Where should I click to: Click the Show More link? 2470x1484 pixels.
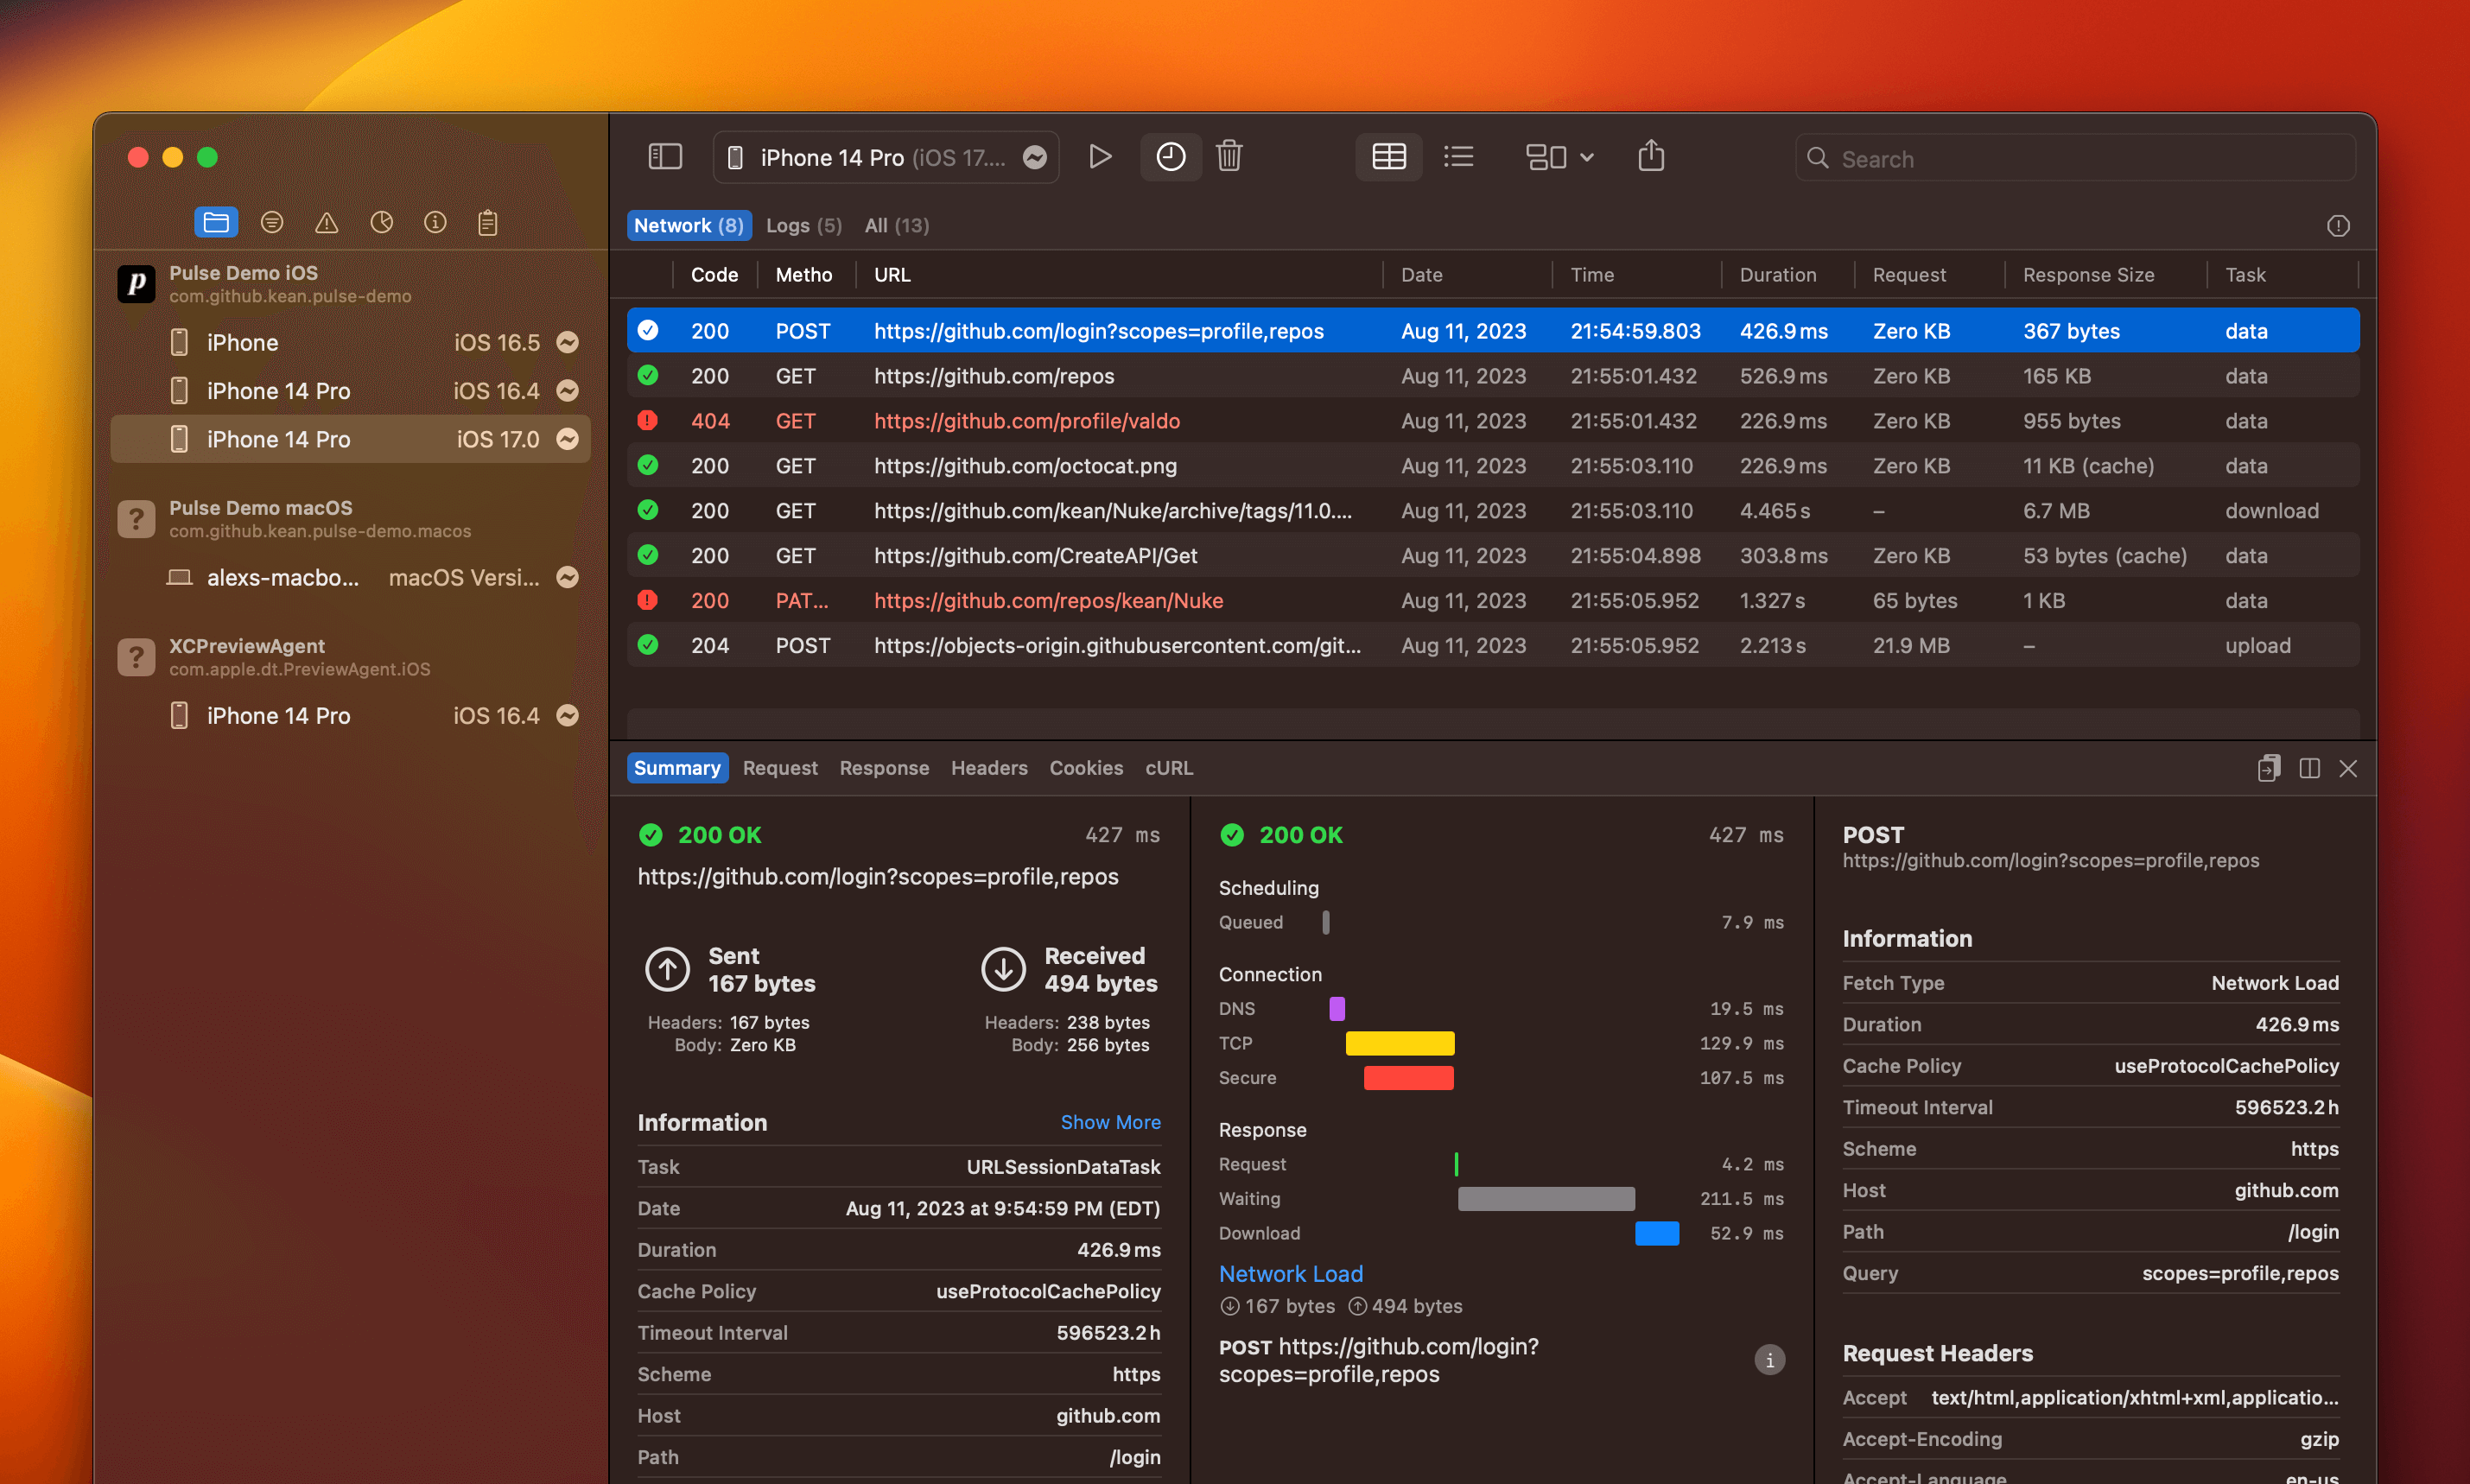(1110, 1122)
